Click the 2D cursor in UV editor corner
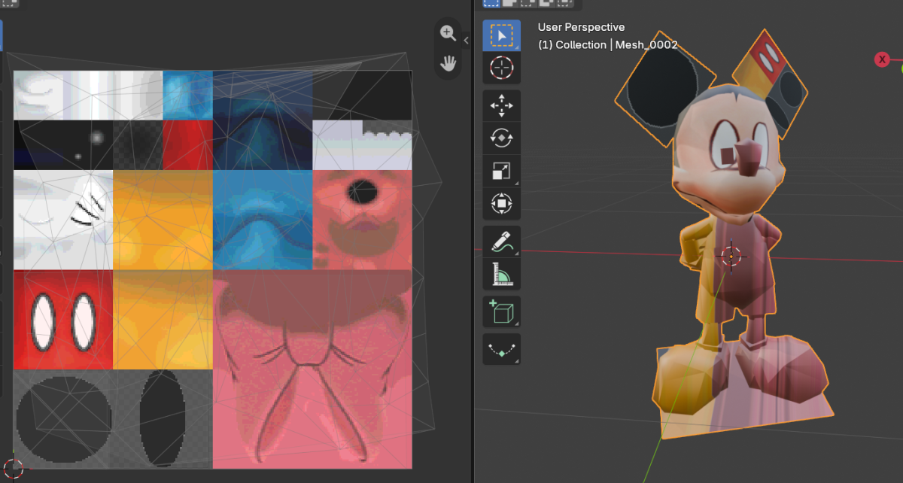Screen dimensions: 903x483 coord(13,468)
